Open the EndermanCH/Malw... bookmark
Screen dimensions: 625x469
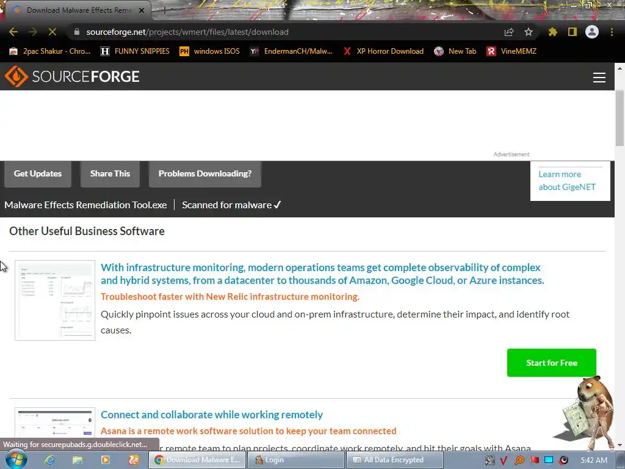[291, 51]
